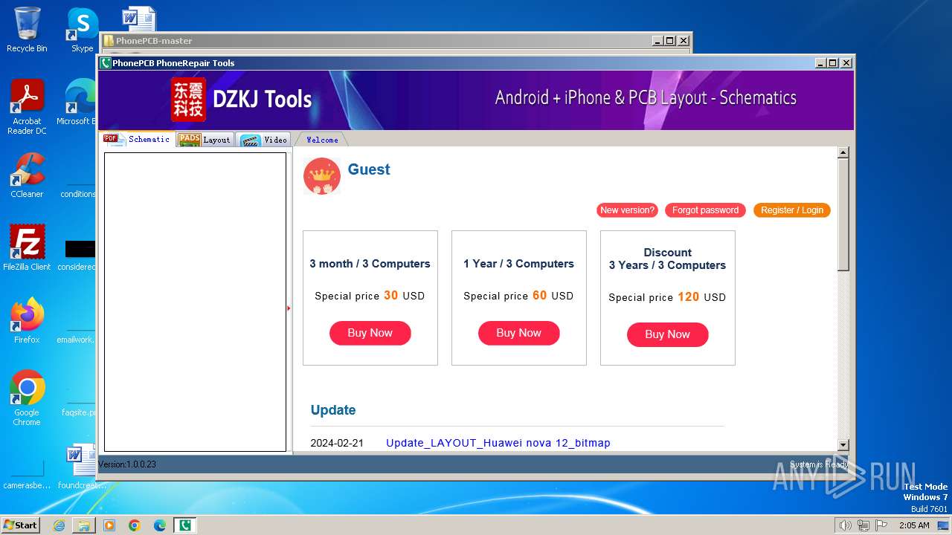Open Chrome taskbar icon
The height and width of the screenshot is (535, 952).
click(135, 525)
